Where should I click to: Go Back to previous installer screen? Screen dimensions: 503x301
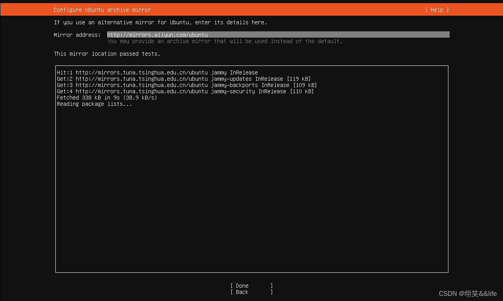click(252, 292)
